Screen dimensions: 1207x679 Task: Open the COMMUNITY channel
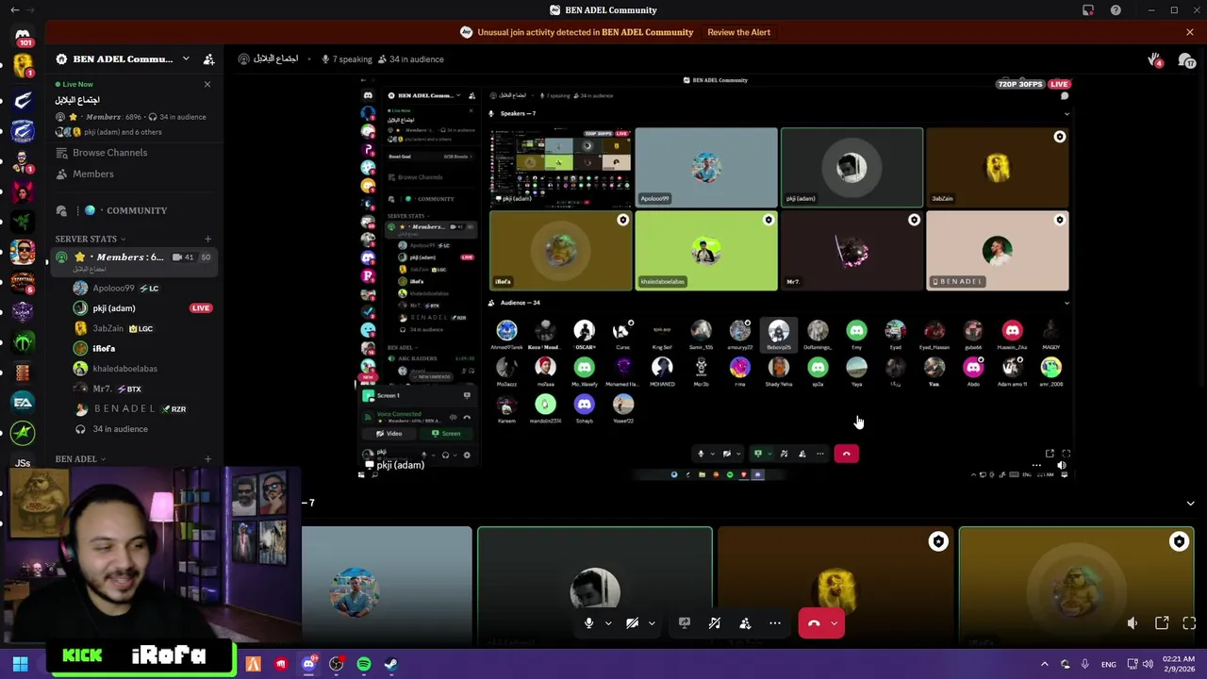point(136,210)
